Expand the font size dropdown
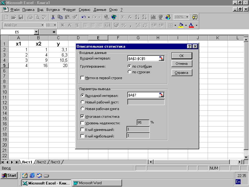Viewport: 249px width, 187px height. click(55, 25)
